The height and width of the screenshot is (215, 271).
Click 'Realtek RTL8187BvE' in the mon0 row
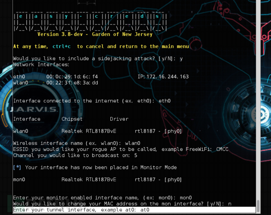tap(89, 180)
